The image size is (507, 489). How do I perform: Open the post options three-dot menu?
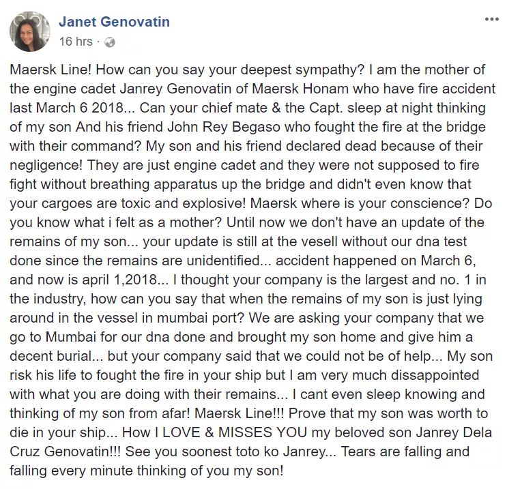click(x=491, y=19)
